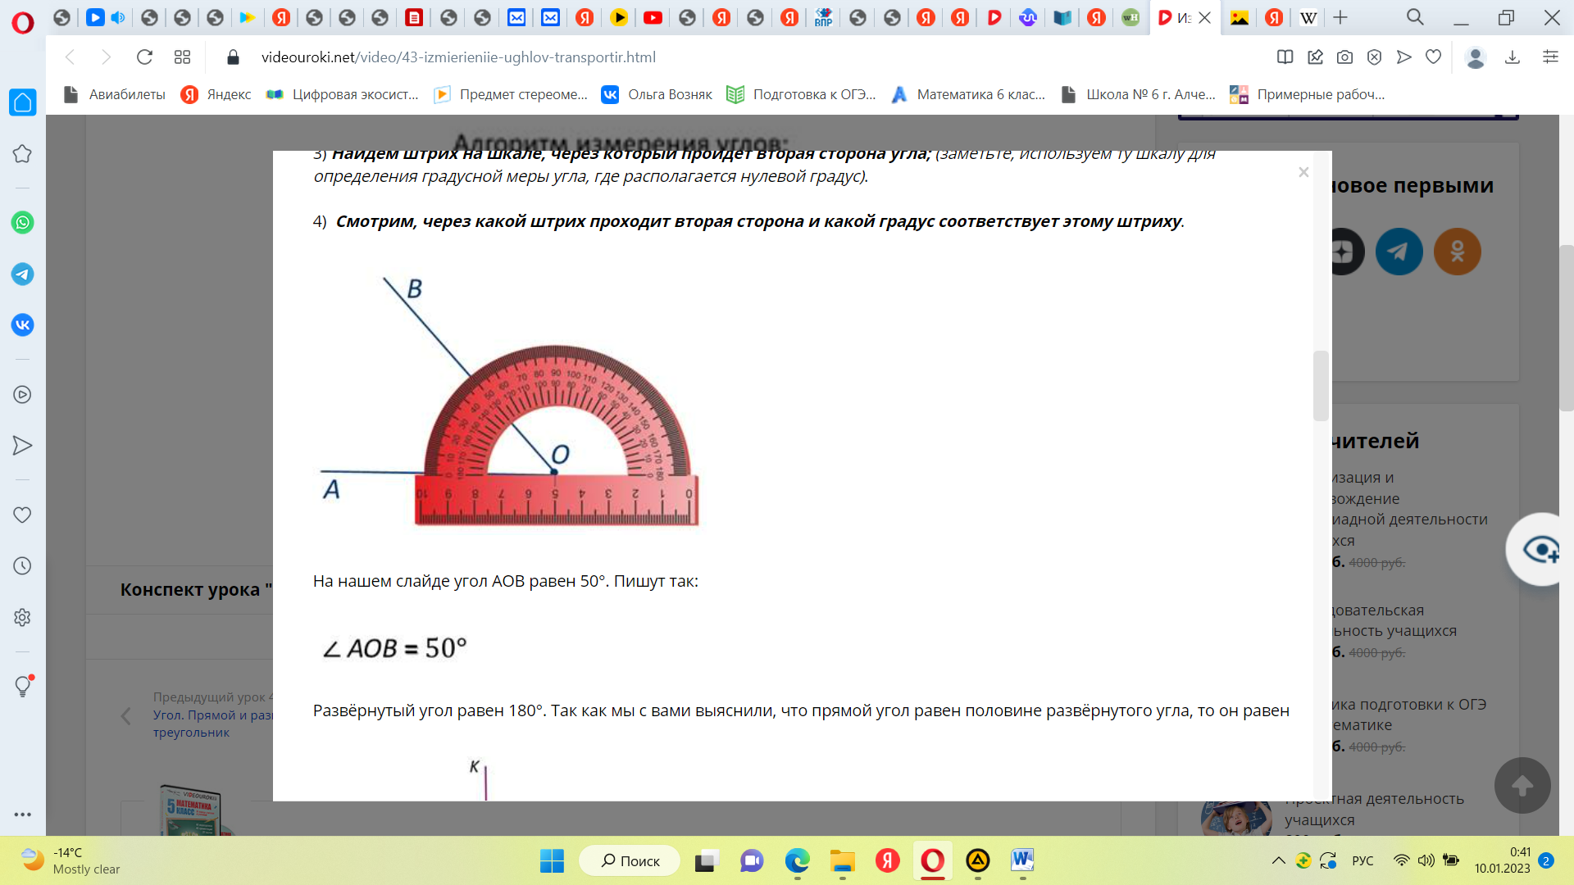Open Easy Setup sliders icon
The height and width of the screenshot is (885, 1574).
1550,57
